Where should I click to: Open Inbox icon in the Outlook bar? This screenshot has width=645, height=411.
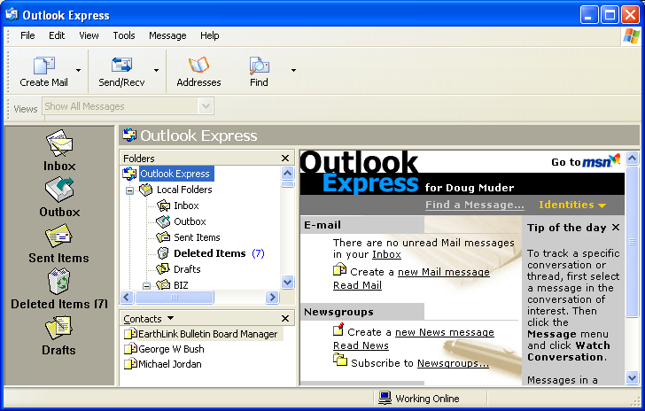pyautogui.click(x=59, y=143)
